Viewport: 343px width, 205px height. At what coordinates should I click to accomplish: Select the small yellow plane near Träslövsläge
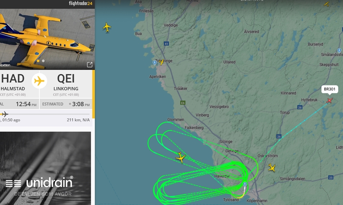[162, 62]
